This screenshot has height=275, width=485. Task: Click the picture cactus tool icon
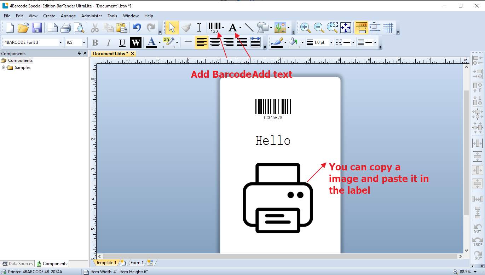tap(280, 28)
